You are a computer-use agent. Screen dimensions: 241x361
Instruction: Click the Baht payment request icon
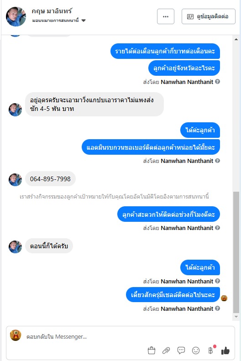[x=211, y=350]
